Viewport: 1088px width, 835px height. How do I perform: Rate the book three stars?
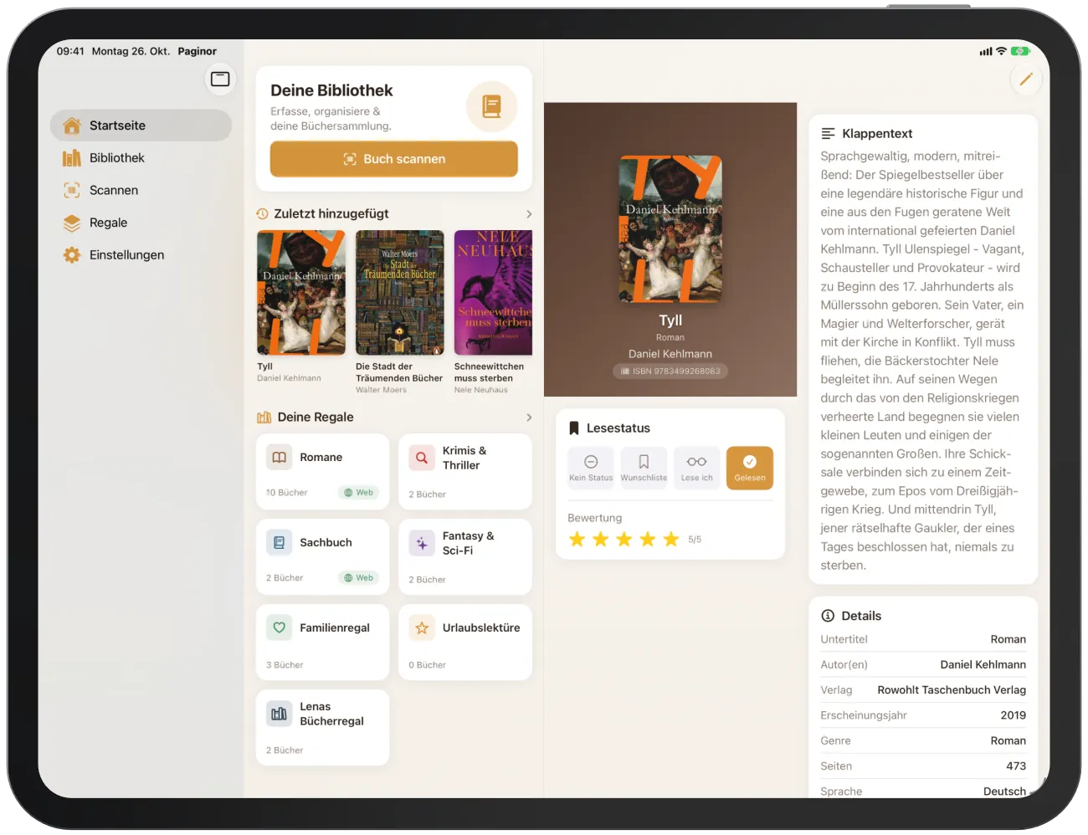624,540
